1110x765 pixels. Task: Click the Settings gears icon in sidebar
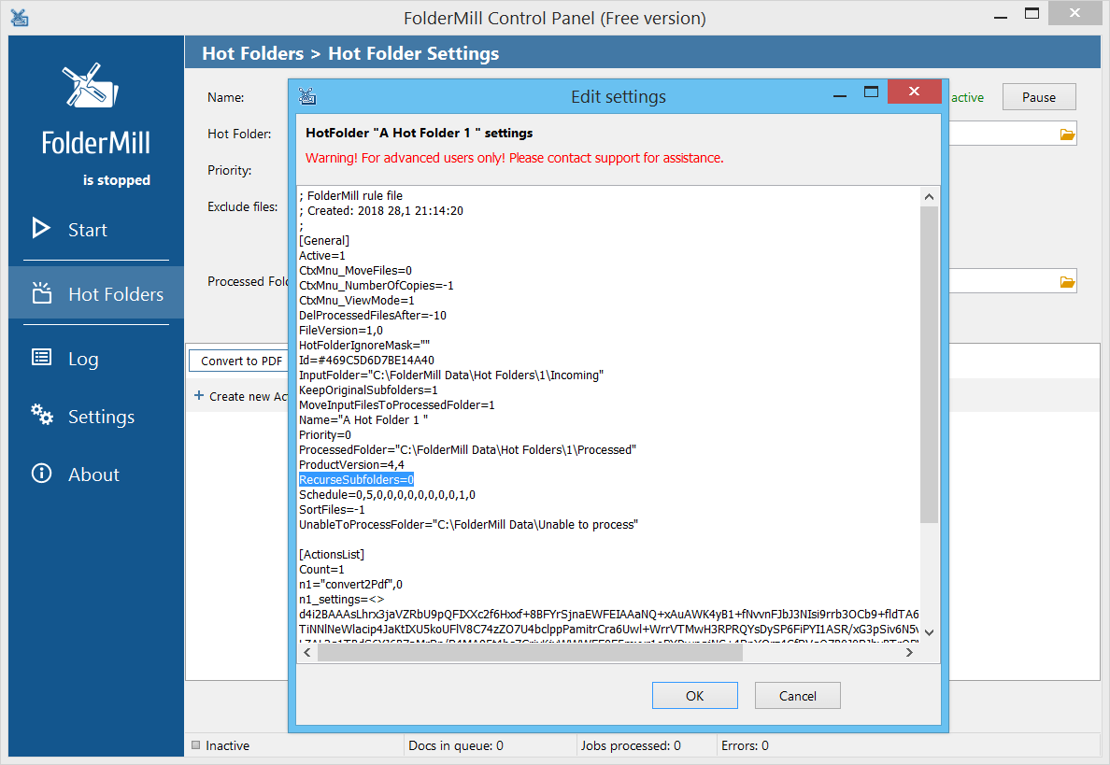coord(42,415)
